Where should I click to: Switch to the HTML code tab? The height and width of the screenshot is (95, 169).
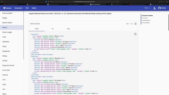(37, 29)
